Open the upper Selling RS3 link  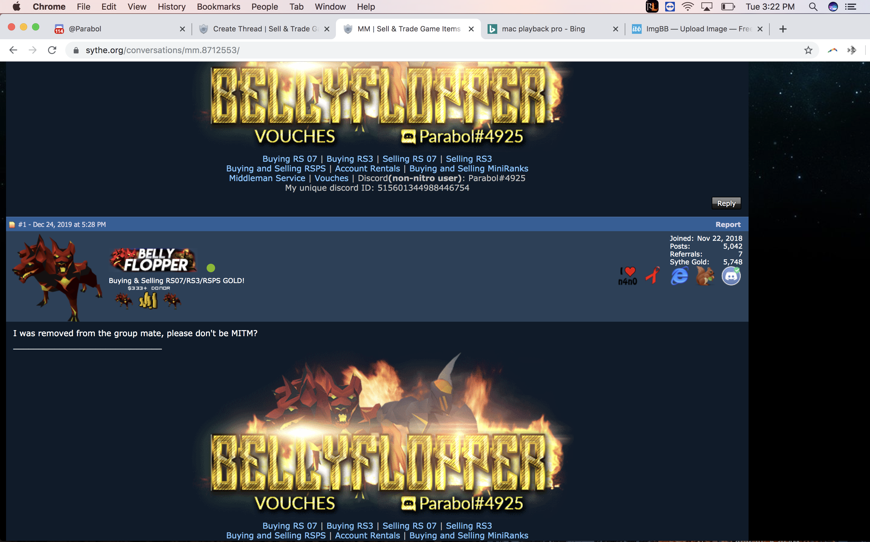[x=469, y=159]
